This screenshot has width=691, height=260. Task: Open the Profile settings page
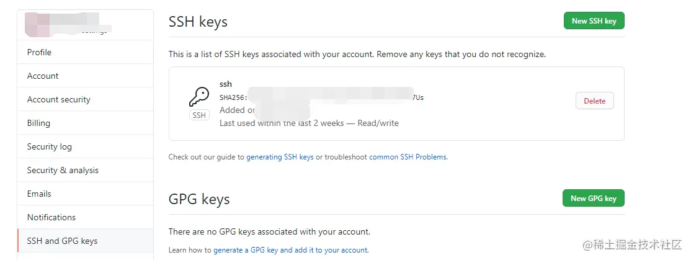pos(39,52)
